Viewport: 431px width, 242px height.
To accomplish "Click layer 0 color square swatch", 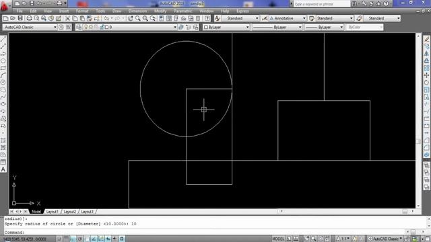I will click(x=106, y=27).
